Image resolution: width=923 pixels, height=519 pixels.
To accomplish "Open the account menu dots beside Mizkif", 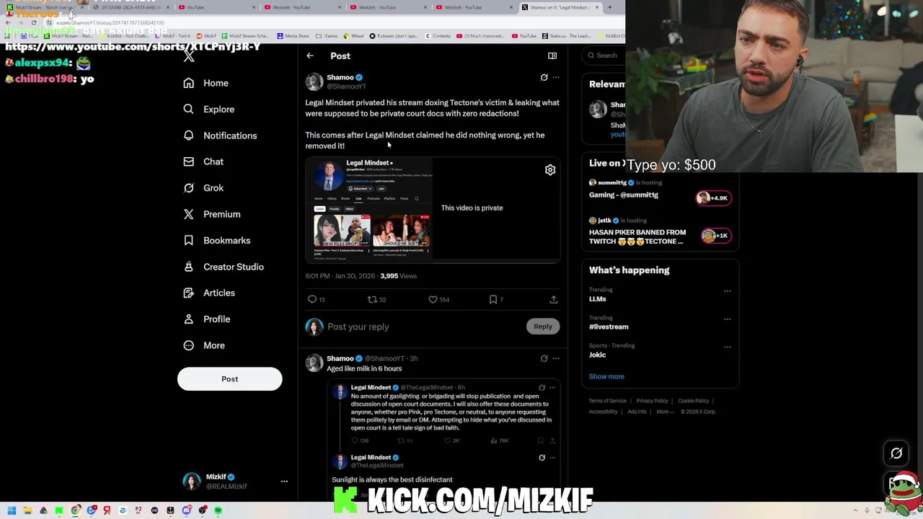I will pos(284,481).
